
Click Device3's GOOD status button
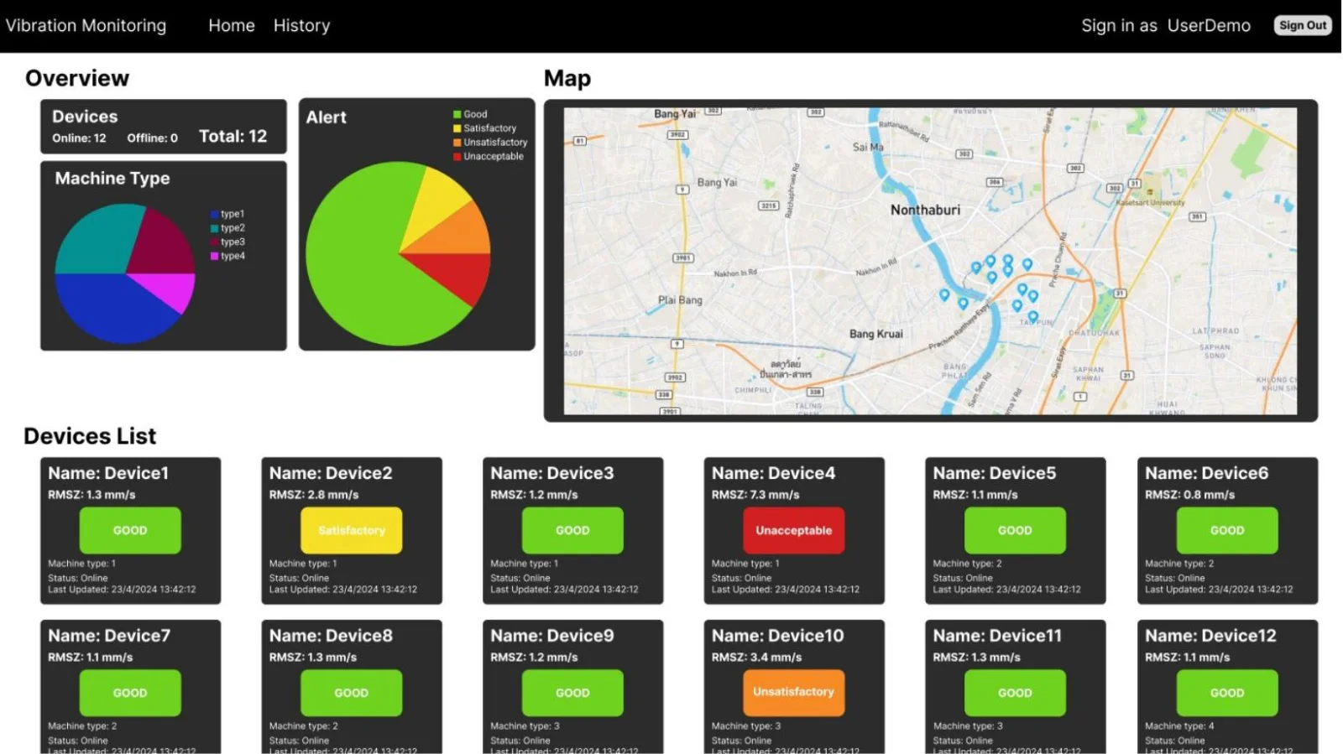[x=572, y=530]
